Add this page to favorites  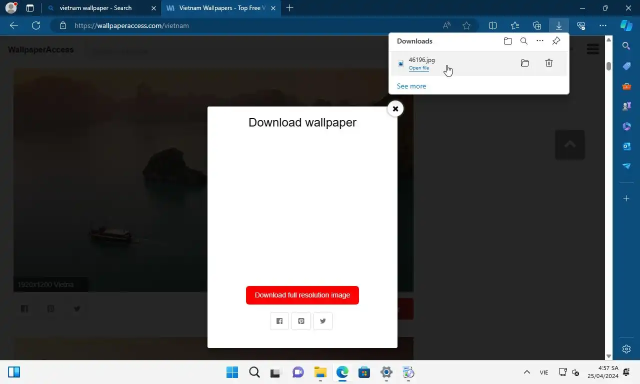(466, 25)
